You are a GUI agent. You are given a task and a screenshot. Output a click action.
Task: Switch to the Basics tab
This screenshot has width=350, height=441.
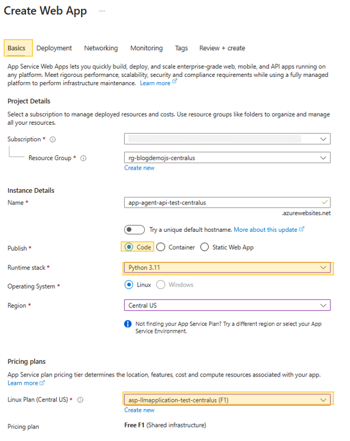pyautogui.click(x=17, y=48)
